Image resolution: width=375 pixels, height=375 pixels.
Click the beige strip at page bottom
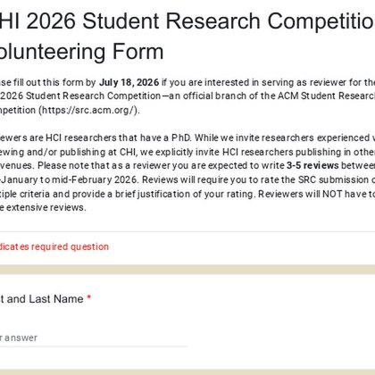[x=187, y=372]
